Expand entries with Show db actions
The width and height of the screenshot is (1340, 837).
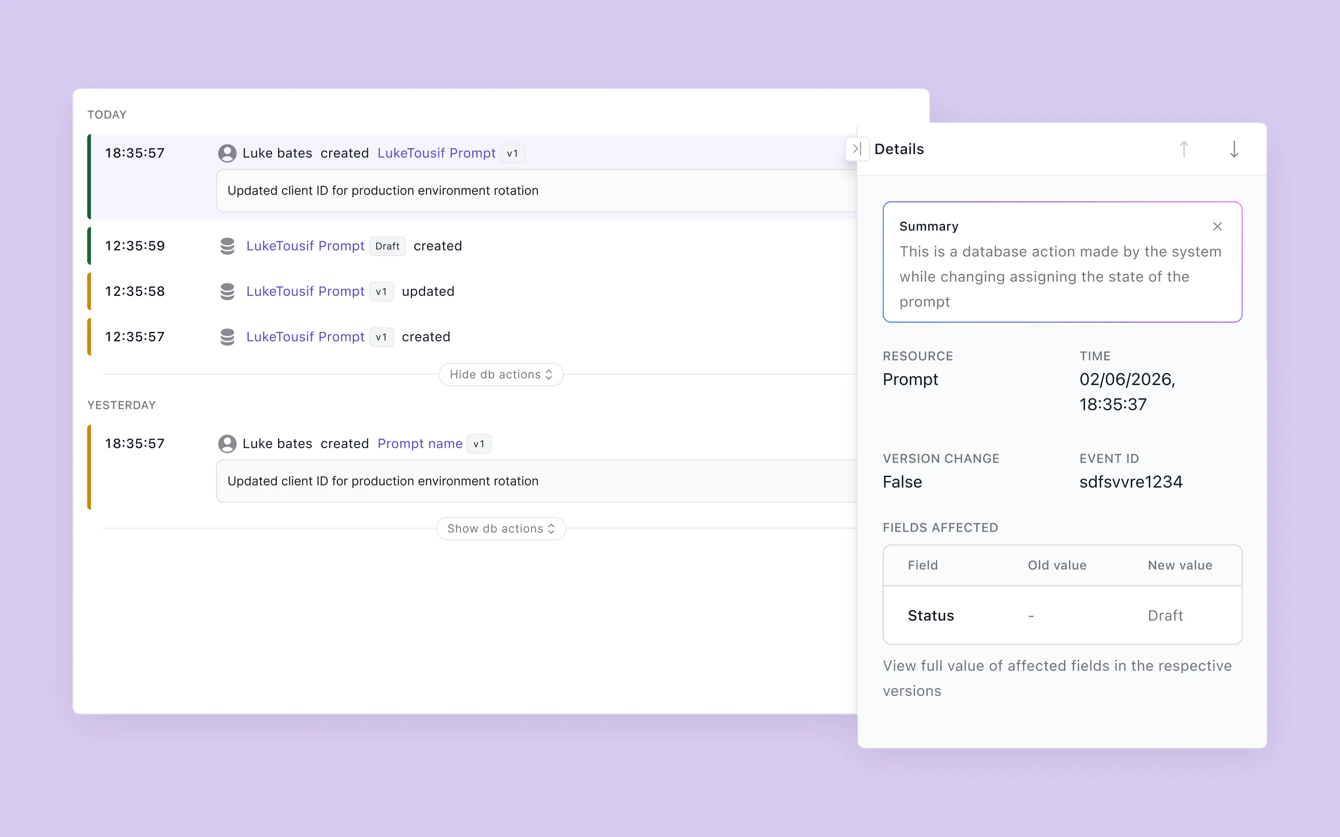click(x=501, y=529)
